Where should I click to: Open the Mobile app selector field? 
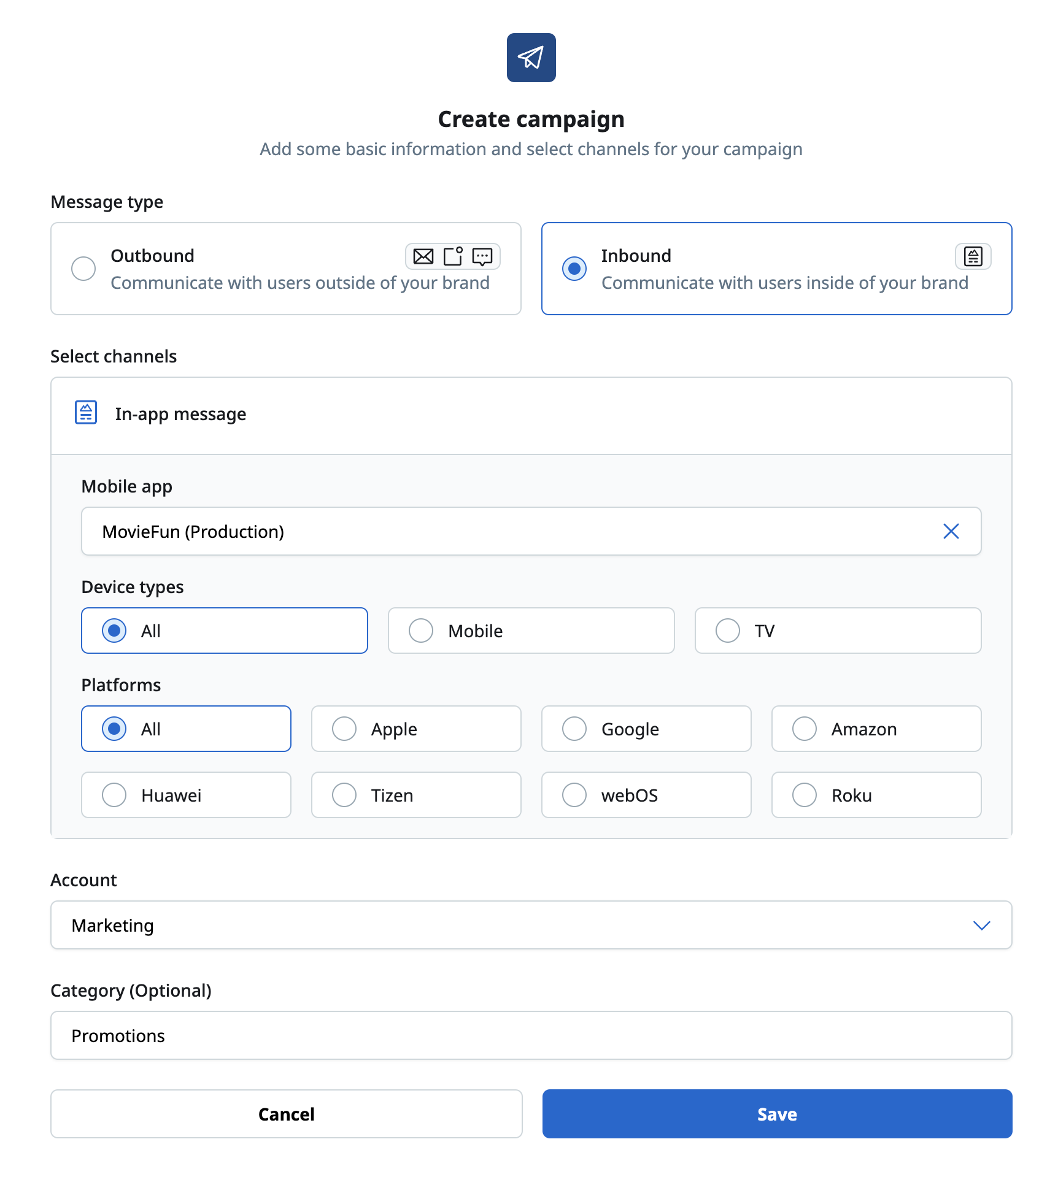[x=531, y=531]
